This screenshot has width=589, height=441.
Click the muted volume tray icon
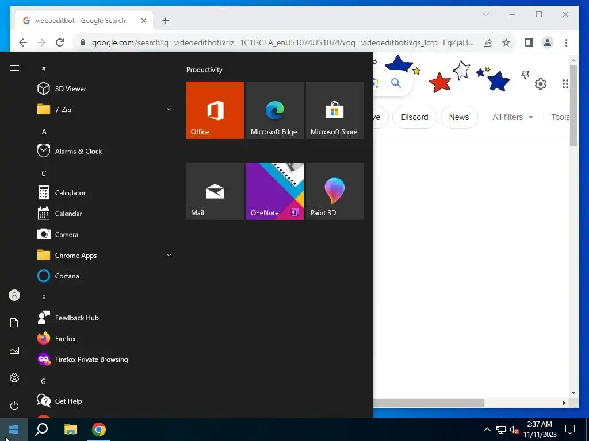coord(514,430)
